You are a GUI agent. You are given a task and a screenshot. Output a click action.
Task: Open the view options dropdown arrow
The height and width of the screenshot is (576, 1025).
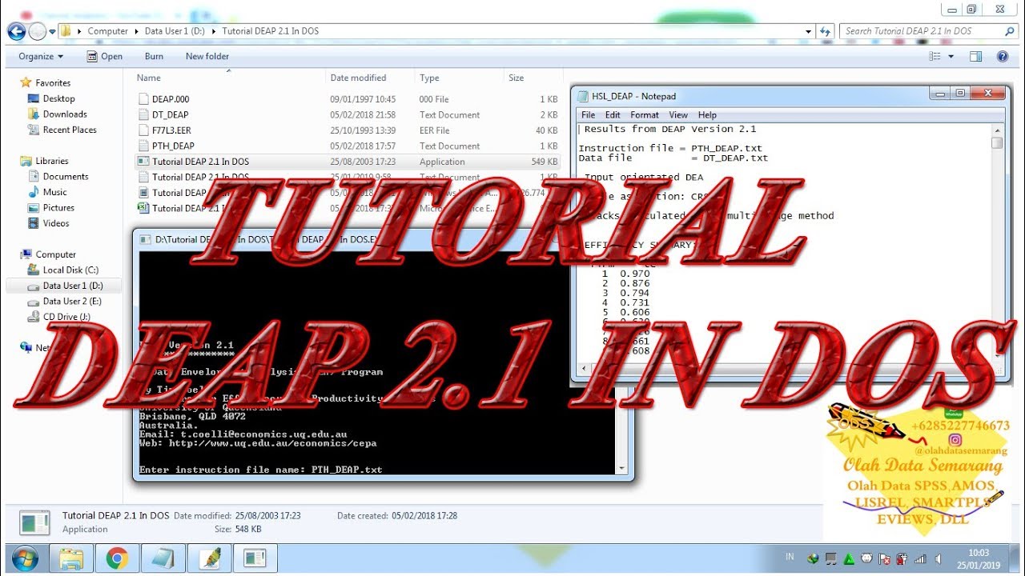pos(951,56)
